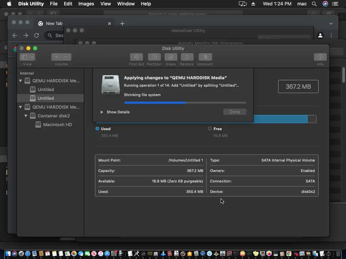The height and width of the screenshot is (259, 346).
Task: Click the white Free legend swatch
Action: pyautogui.click(x=210, y=128)
